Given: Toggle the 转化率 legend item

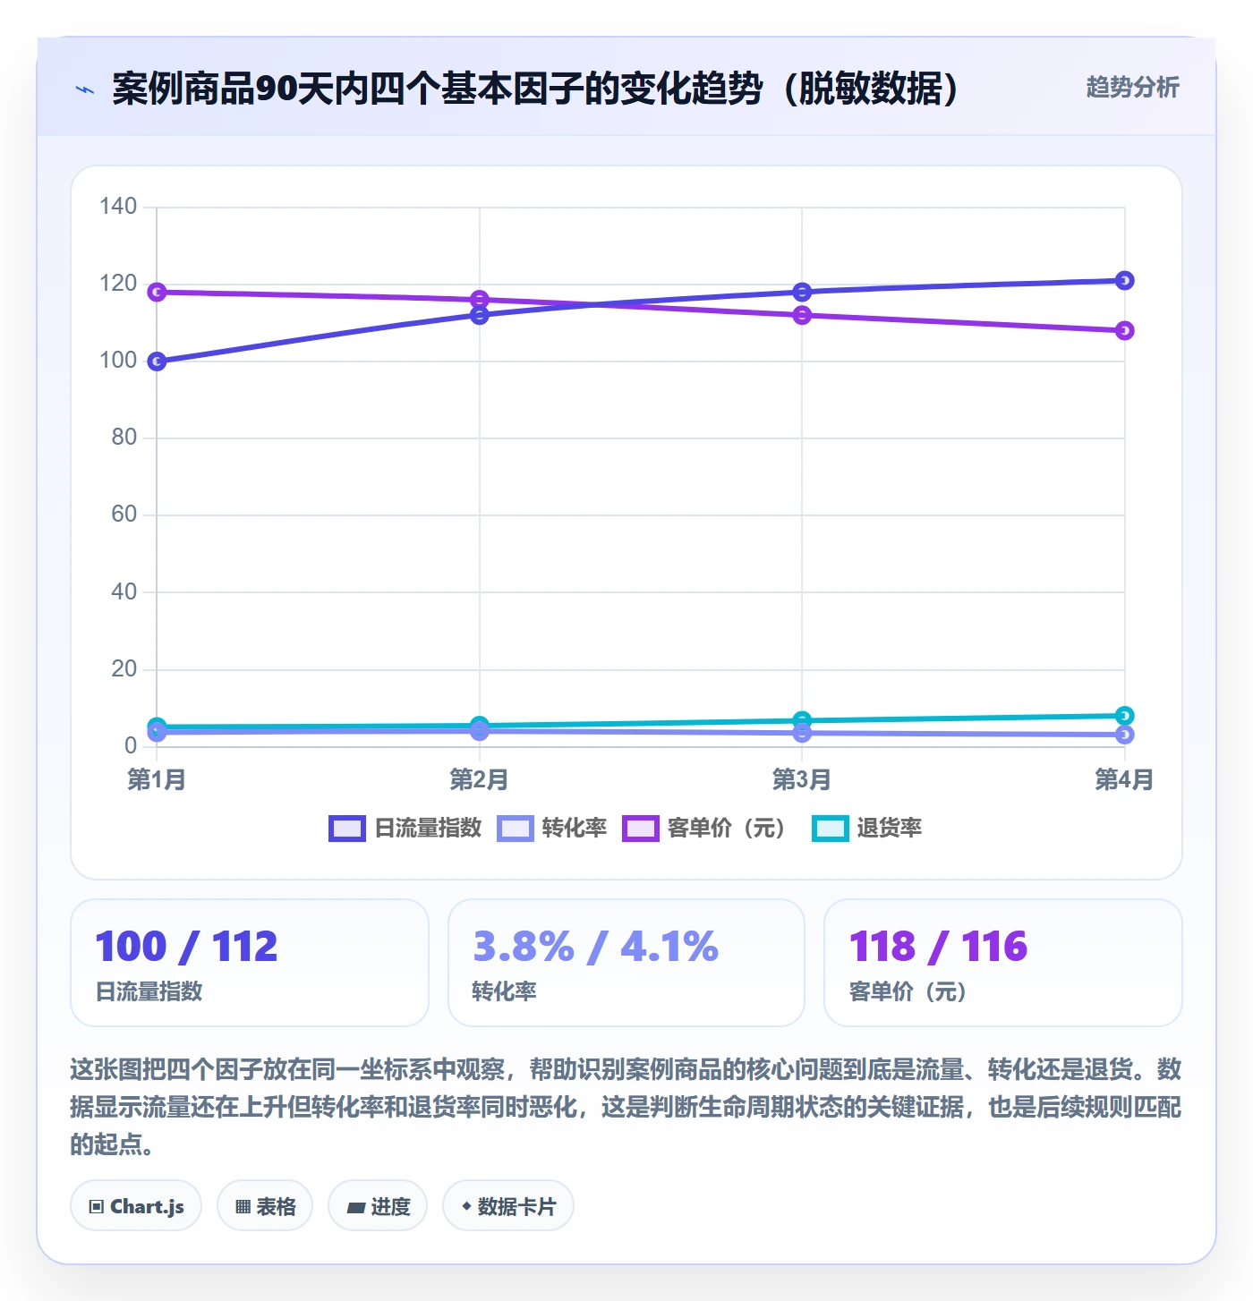Looking at the screenshot, I should (552, 829).
